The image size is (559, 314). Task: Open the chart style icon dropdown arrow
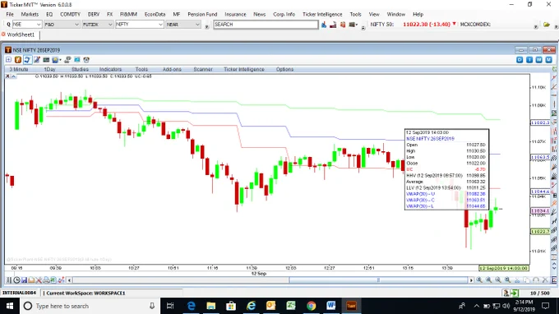60,60
